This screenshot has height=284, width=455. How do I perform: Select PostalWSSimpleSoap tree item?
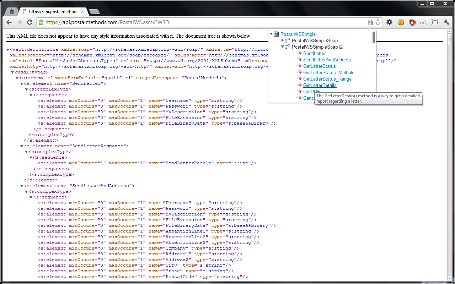coord(315,40)
